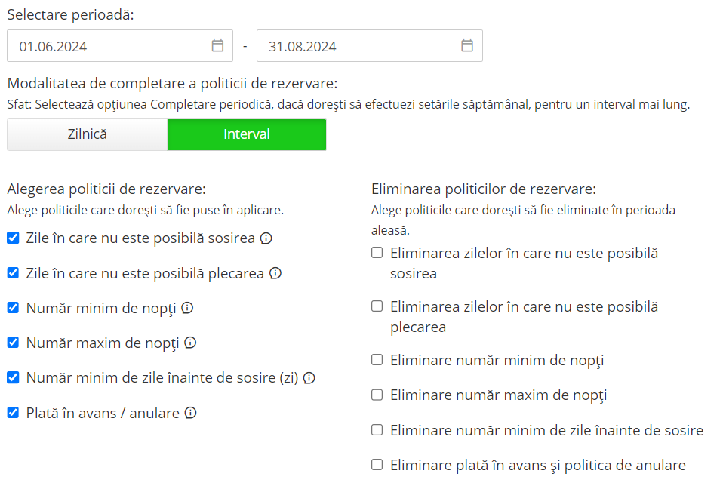Toggle 'Număr minim de zile înainte de sosire (zi)'
Image resolution: width=723 pixels, height=492 pixels.
click(x=13, y=377)
